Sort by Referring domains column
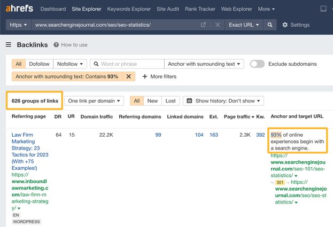The image size is (333, 227). (x=140, y=116)
